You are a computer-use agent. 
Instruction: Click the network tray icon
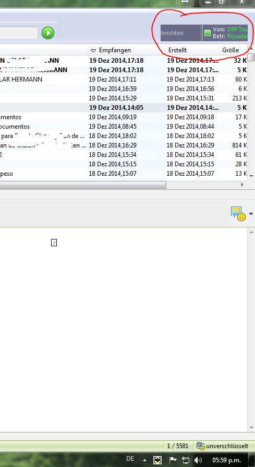[x=185, y=460]
